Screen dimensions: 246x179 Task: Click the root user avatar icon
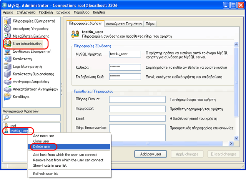click(x=6, y=125)
